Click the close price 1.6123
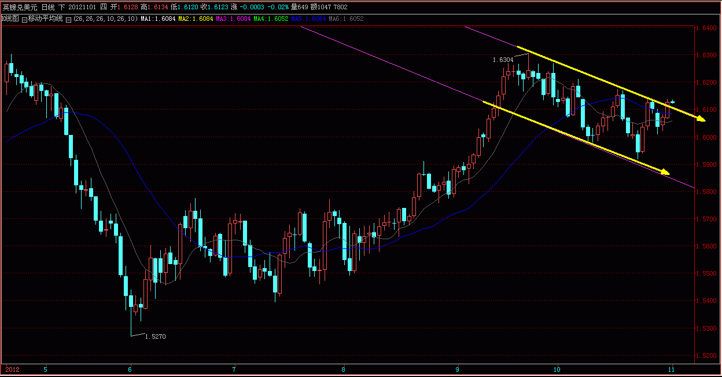 217,7
